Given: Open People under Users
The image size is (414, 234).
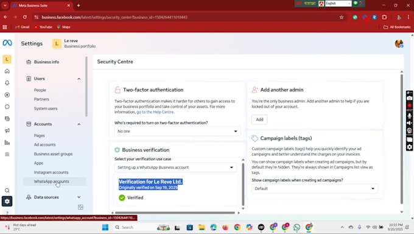Looking at the screenshot, I should point(40,90).
